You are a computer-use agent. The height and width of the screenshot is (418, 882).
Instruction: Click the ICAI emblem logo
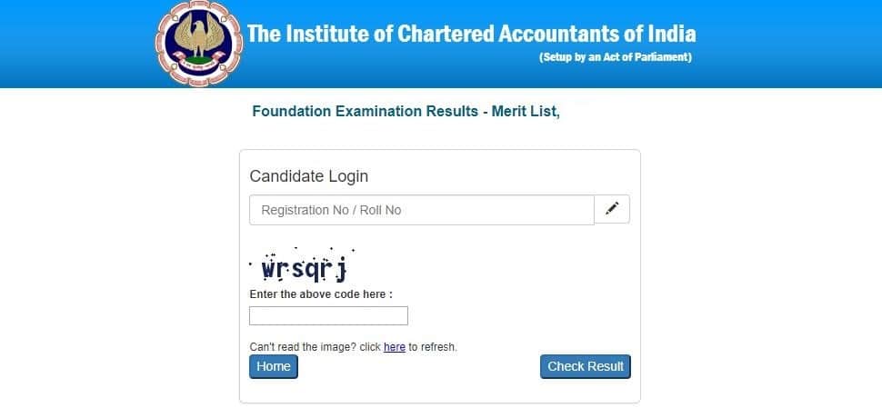tap(200, 44)
